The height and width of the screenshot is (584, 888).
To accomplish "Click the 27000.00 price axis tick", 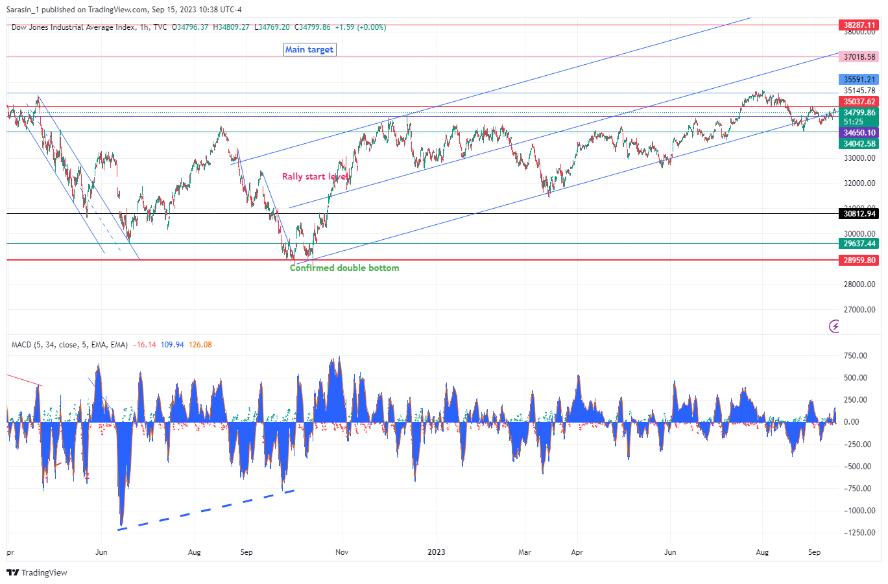I will pos(859,310).
